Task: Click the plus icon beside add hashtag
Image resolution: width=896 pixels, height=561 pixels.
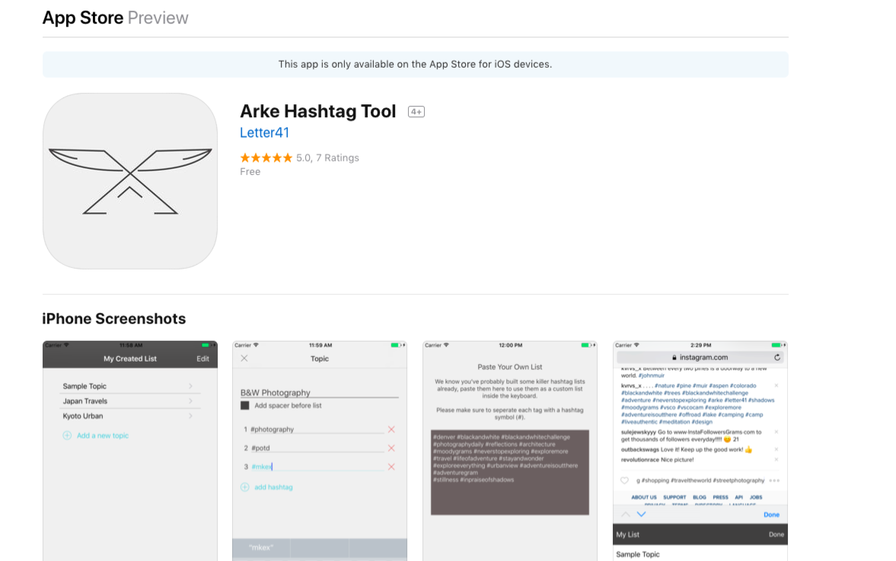Action: (x=244, y=487)
